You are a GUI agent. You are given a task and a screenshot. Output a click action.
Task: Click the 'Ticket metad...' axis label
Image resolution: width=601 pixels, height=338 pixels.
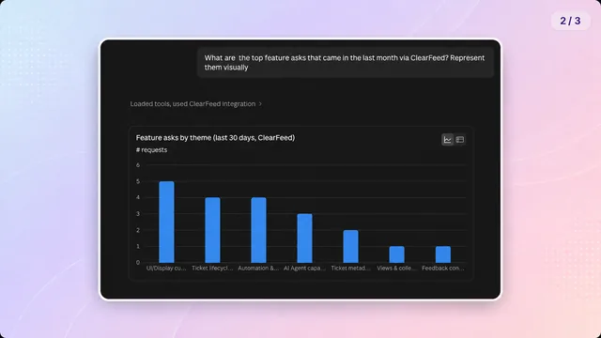350,269
